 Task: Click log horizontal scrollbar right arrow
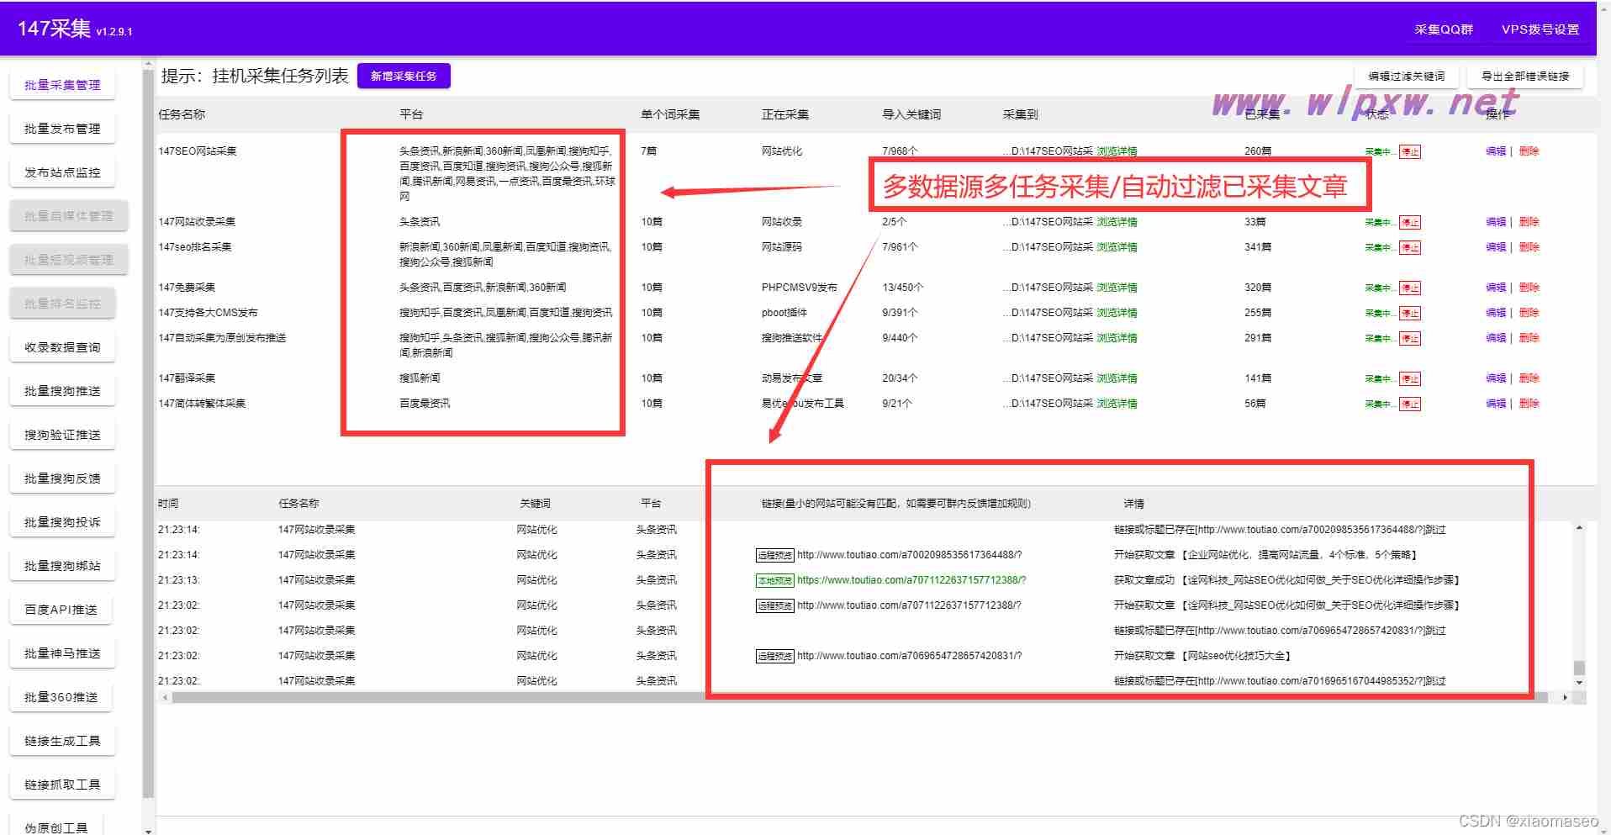click(x=1565, y=697)
